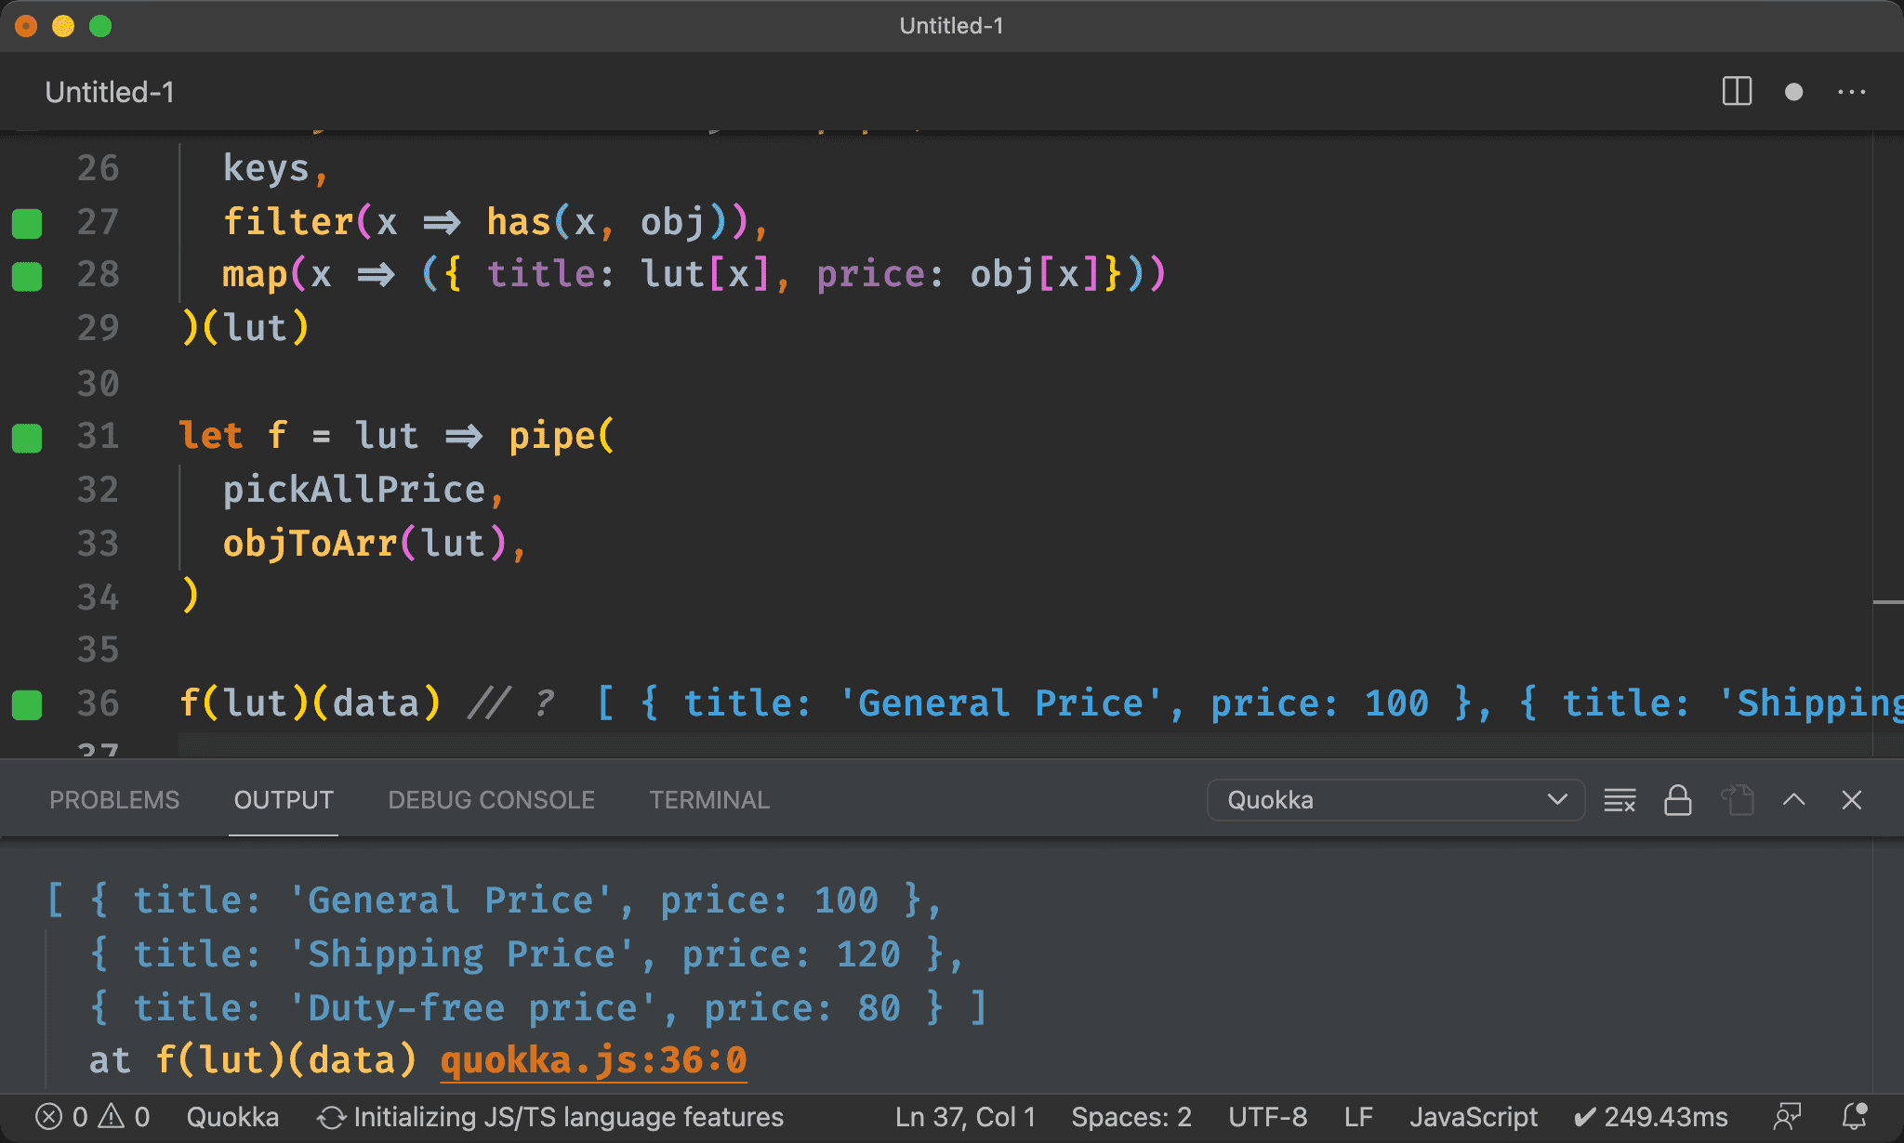
Task: Change end of line sequence LF
Action: coord(1358,1117)
